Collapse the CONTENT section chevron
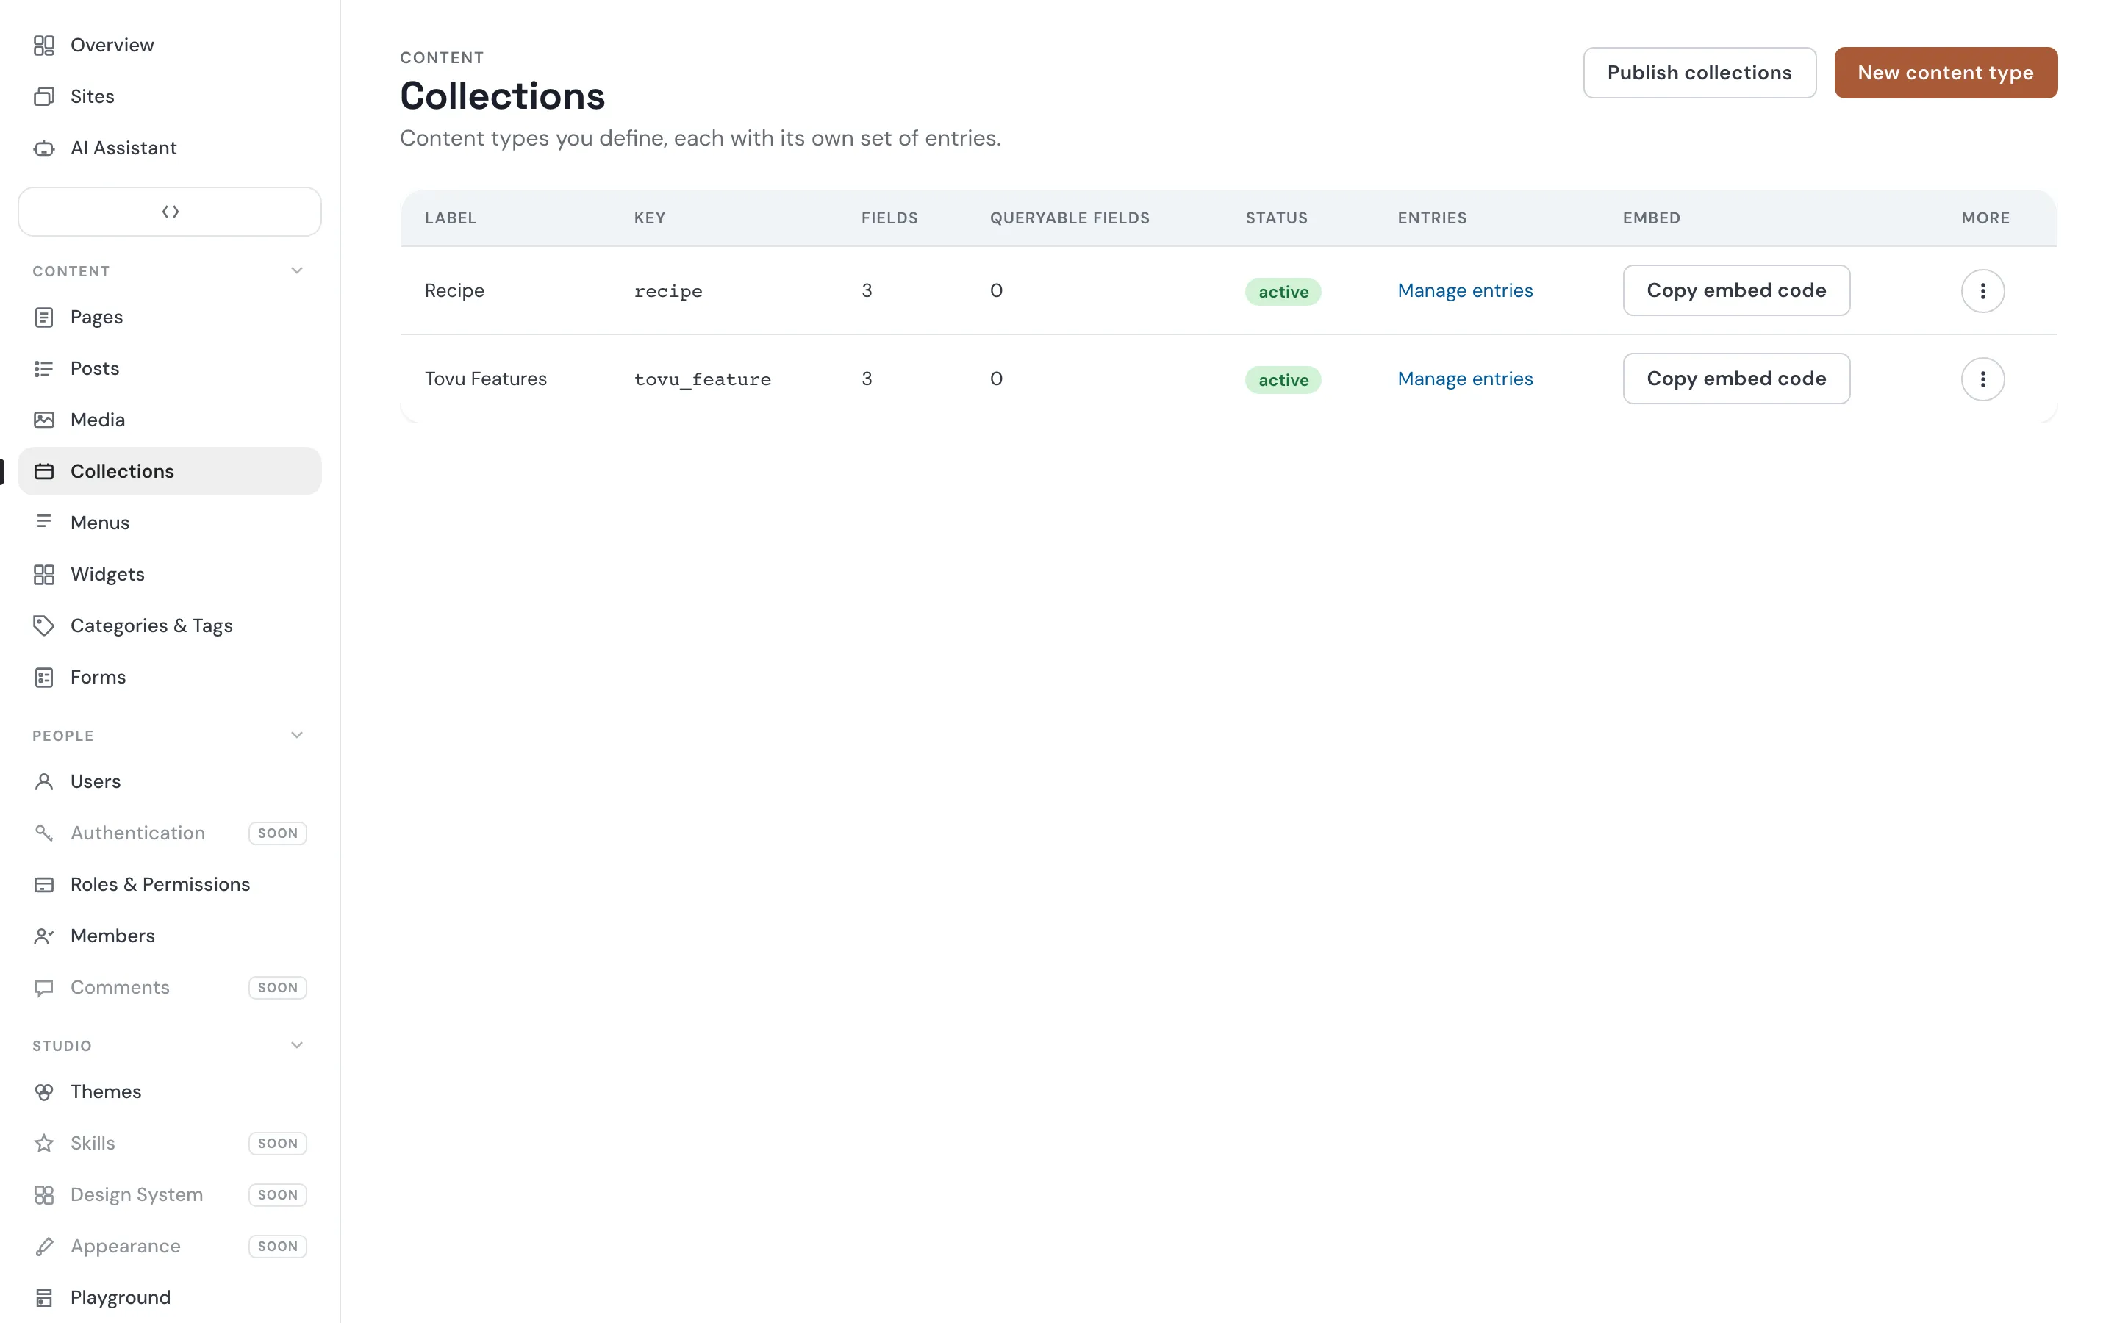This screenshot has width=2117, height=1323. [296, 270]
